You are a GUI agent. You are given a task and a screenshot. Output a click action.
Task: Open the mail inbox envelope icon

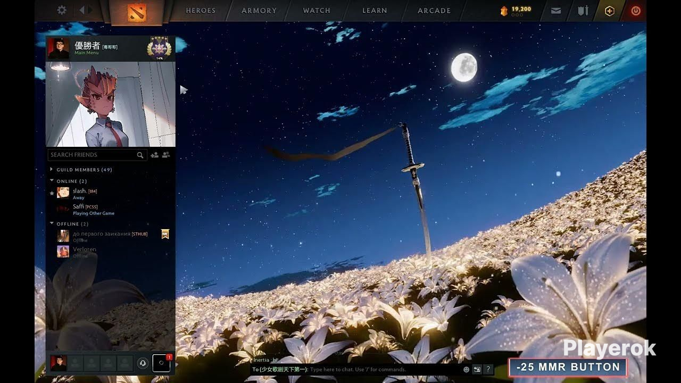556,11
